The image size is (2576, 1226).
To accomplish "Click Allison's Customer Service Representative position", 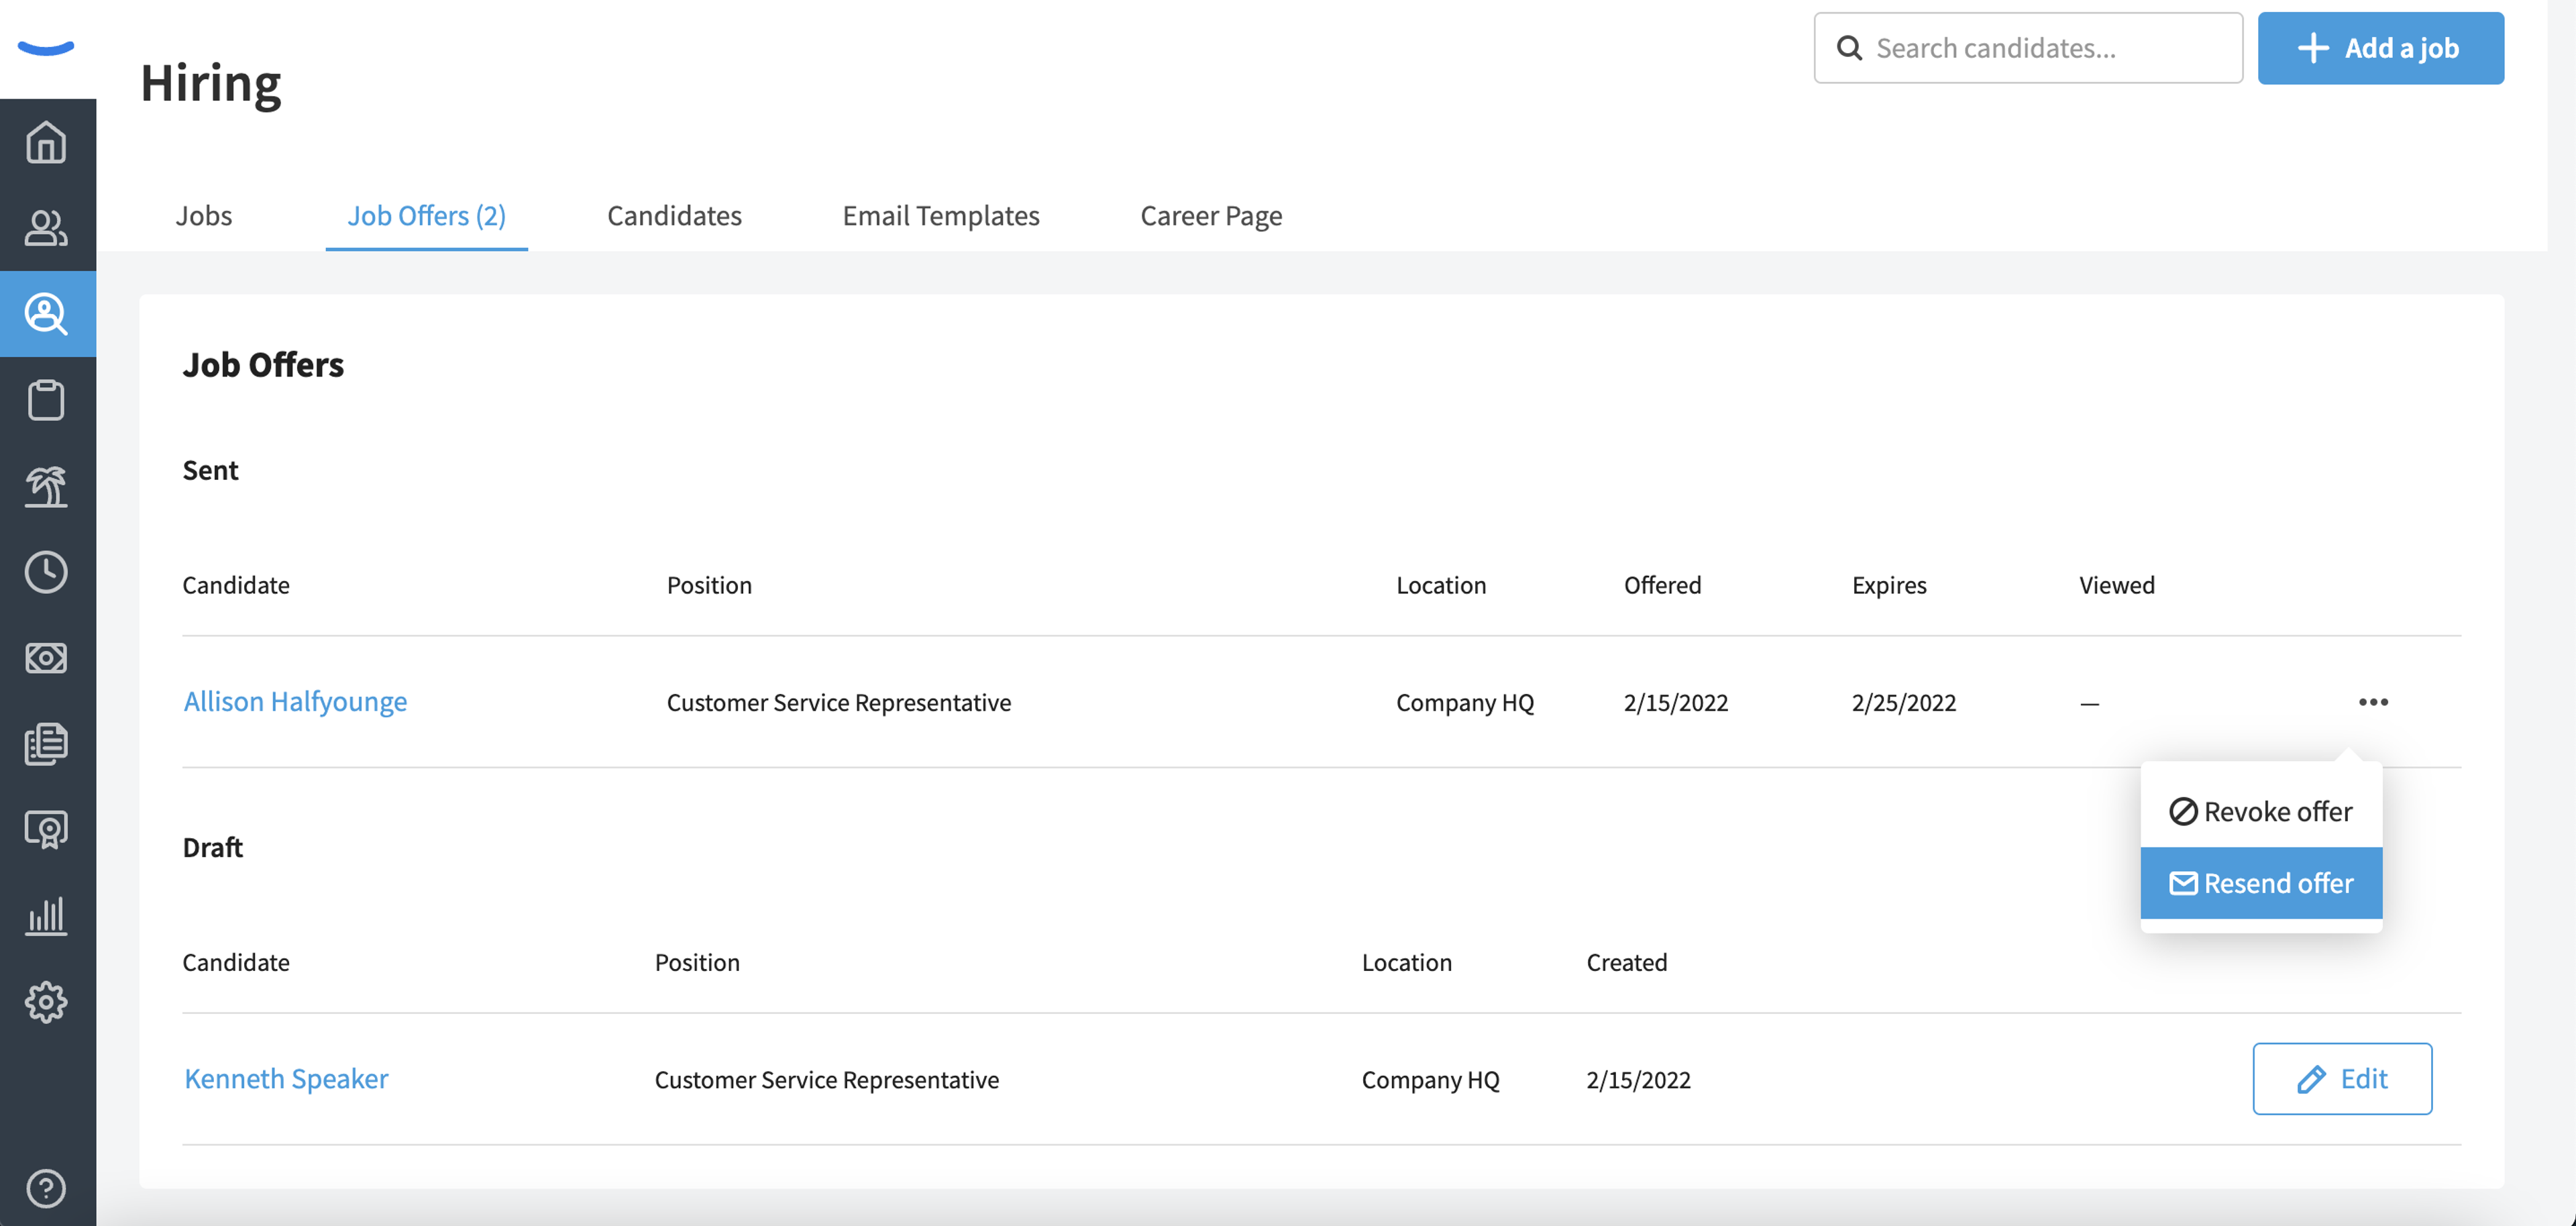I will (839, 702).
